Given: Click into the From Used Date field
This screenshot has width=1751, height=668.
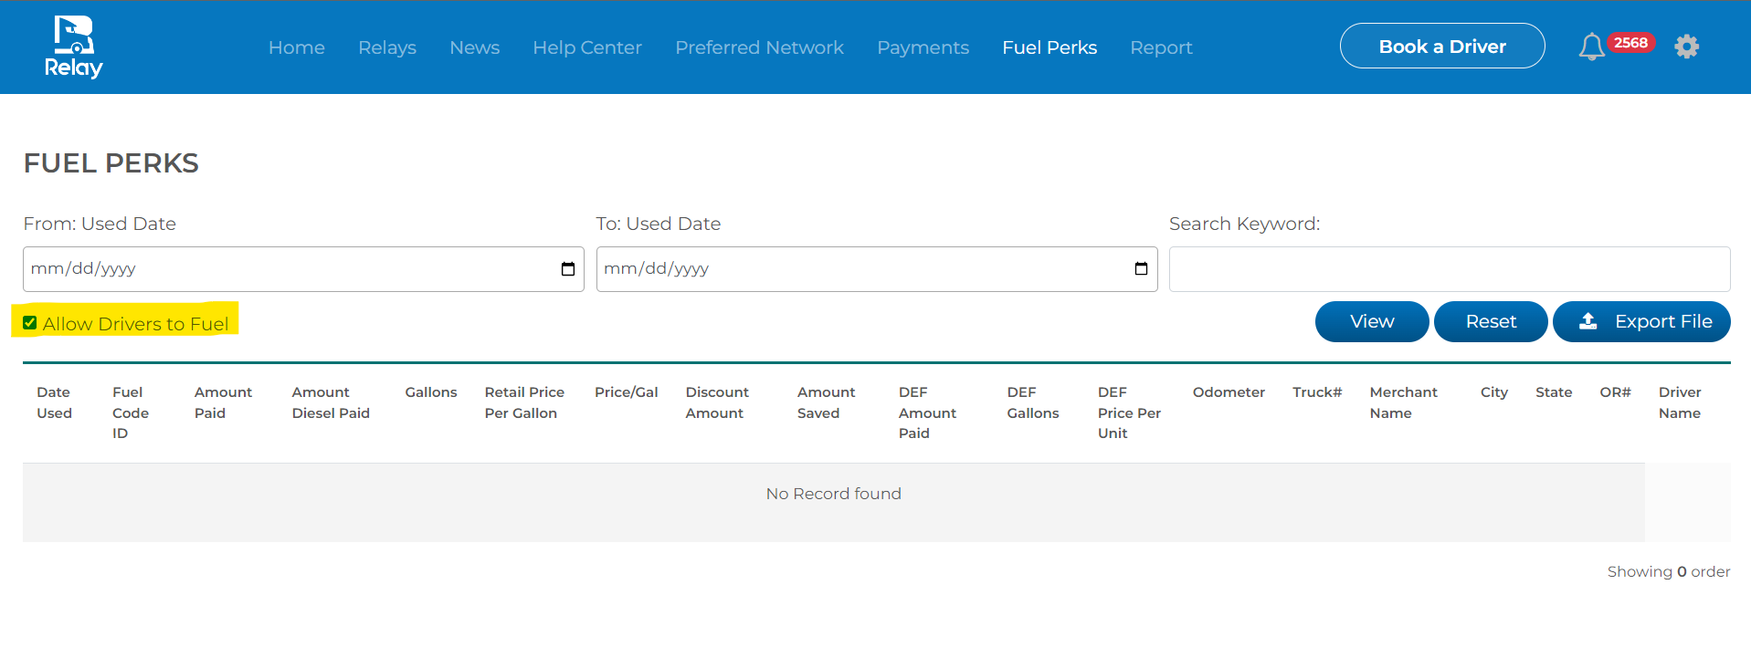Looking at the screenshot, I should click(274, 269).
